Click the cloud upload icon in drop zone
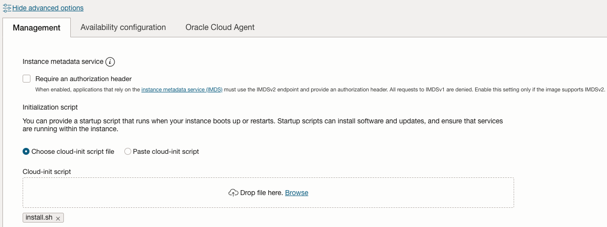This screenshot has width=607, height=227. (x=233, y=193)
